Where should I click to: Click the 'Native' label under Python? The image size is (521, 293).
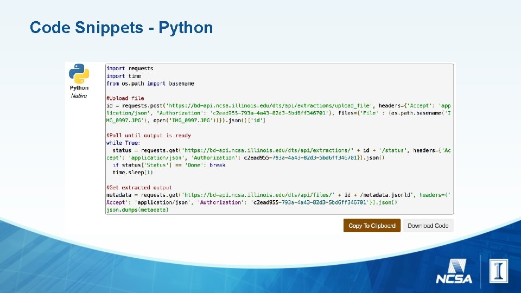click(79, 95)
